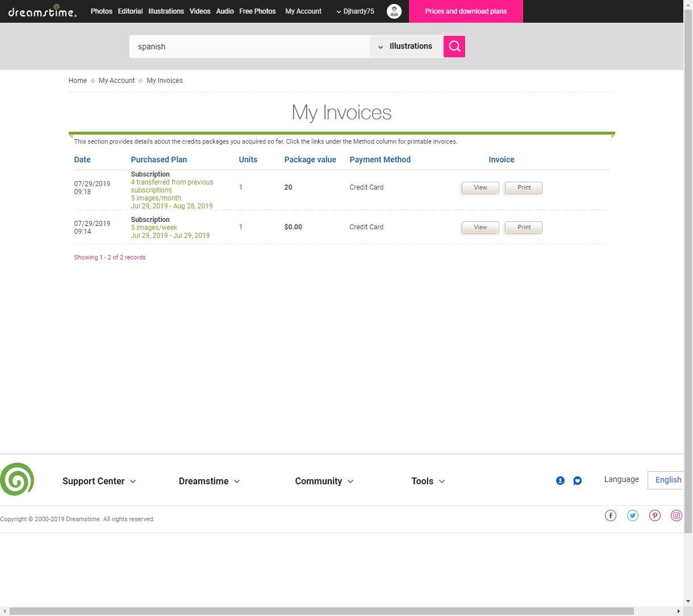Click Prices and download plans button

click(x=466, y=11)
